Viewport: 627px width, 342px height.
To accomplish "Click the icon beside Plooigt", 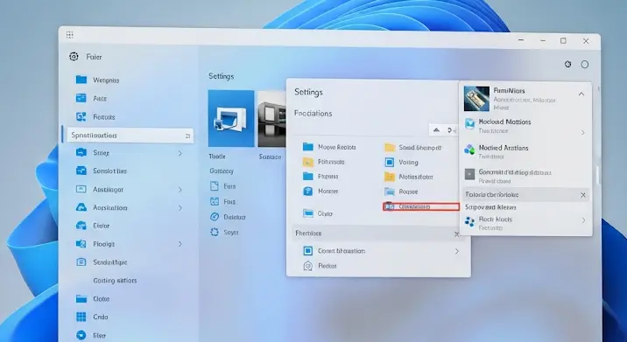I will (81, 244).
